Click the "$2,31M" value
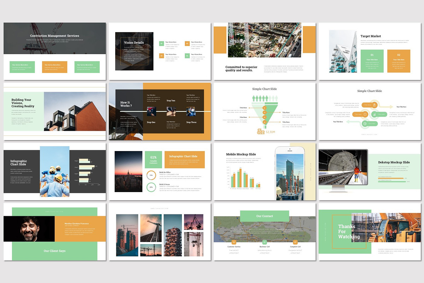 [270, 132]
